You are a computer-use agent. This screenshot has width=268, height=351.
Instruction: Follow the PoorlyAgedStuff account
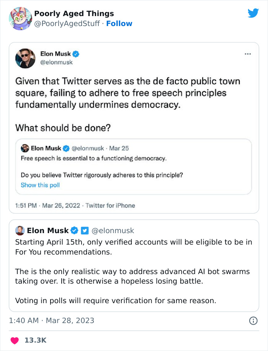tap(119, 23)
